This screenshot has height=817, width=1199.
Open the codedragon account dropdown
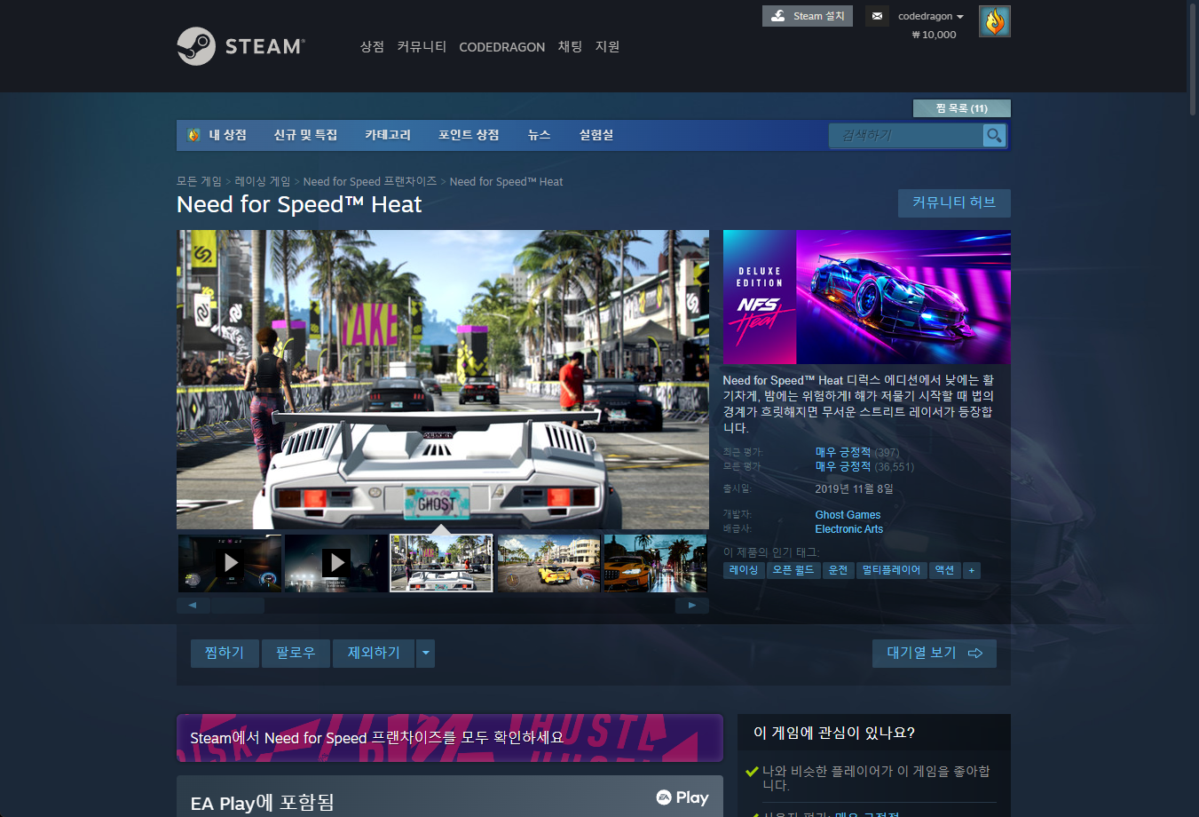[x=930, y=16]
